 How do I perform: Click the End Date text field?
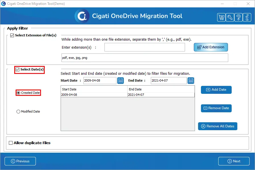169,81
